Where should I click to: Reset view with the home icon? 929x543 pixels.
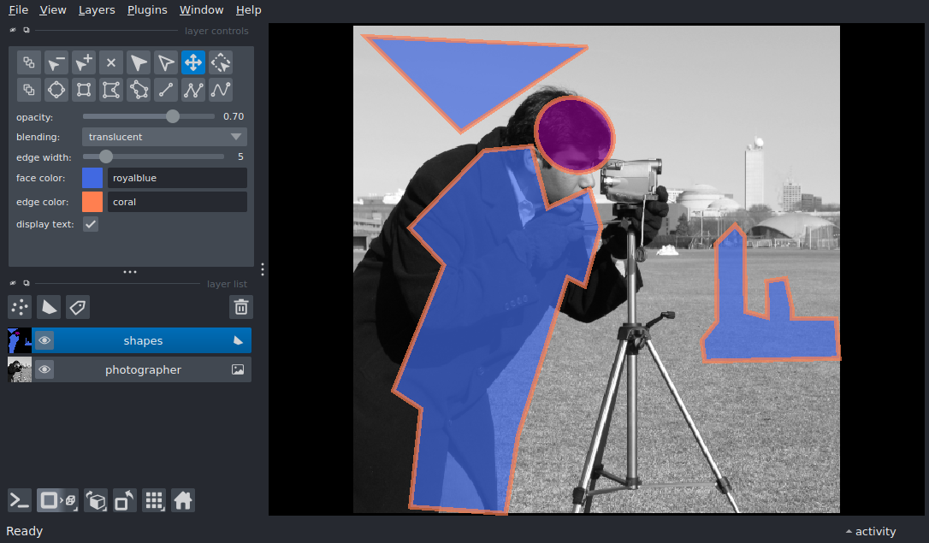[183, 500]
